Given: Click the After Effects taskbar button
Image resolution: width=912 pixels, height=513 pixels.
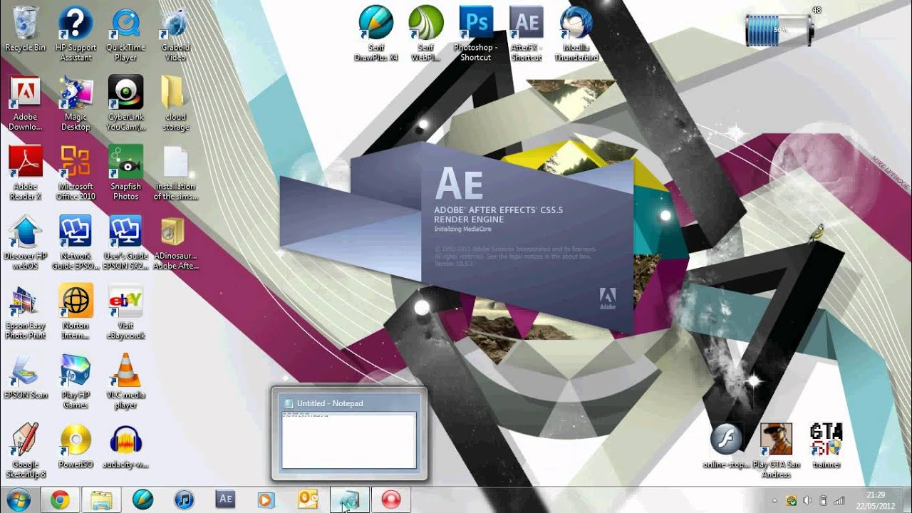Looking at the screenshot, I should point(225,500).
